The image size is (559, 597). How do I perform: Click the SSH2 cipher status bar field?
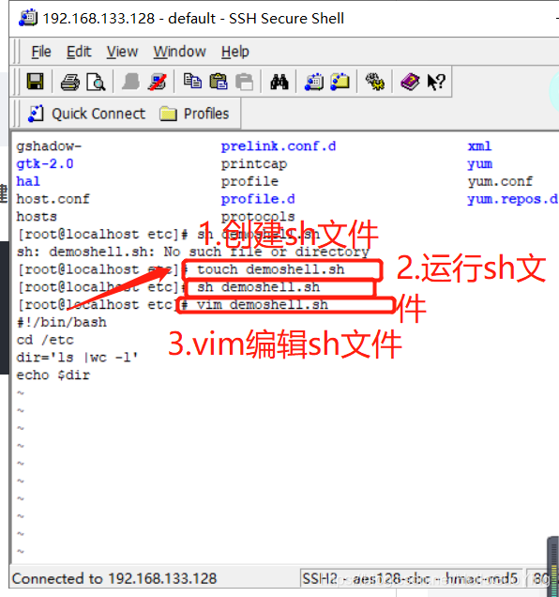(410, 578)
